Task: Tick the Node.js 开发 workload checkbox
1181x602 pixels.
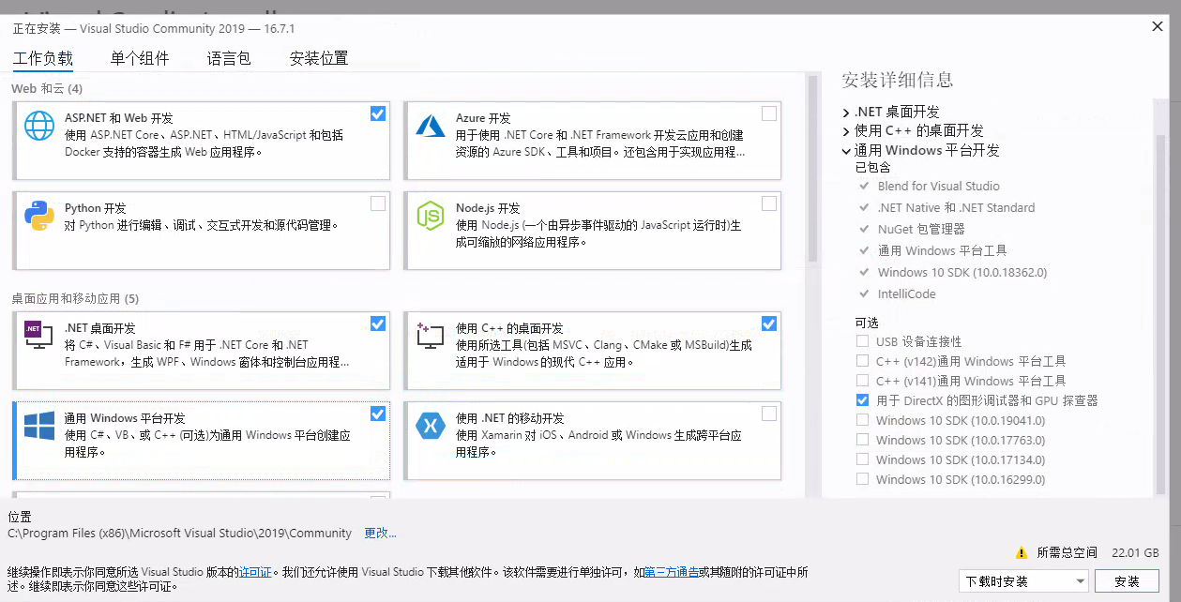Action: coord(769,203)
